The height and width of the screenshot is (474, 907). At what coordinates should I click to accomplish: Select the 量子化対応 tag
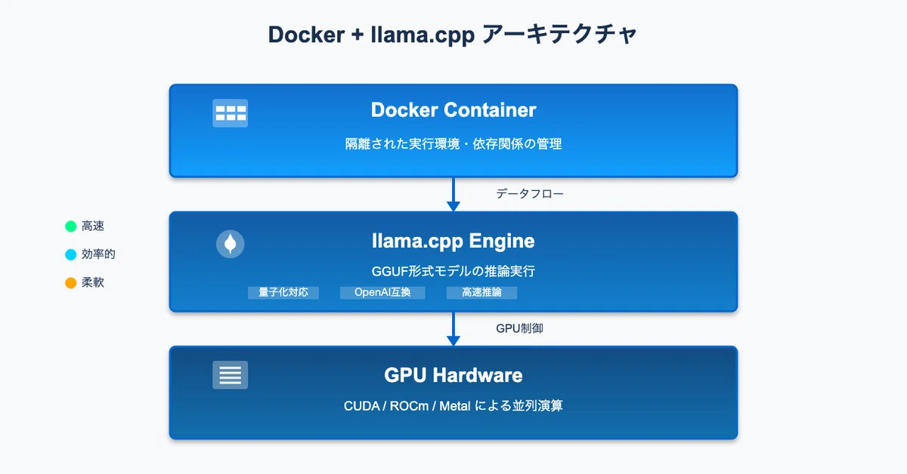coord(283,292)
